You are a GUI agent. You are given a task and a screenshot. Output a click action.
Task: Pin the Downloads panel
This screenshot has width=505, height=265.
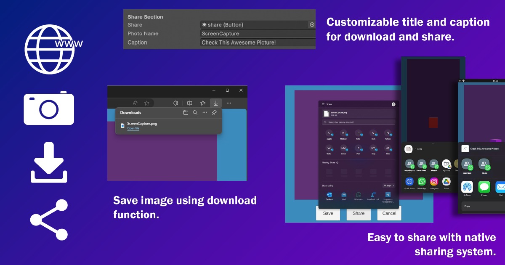pos(214,113)
